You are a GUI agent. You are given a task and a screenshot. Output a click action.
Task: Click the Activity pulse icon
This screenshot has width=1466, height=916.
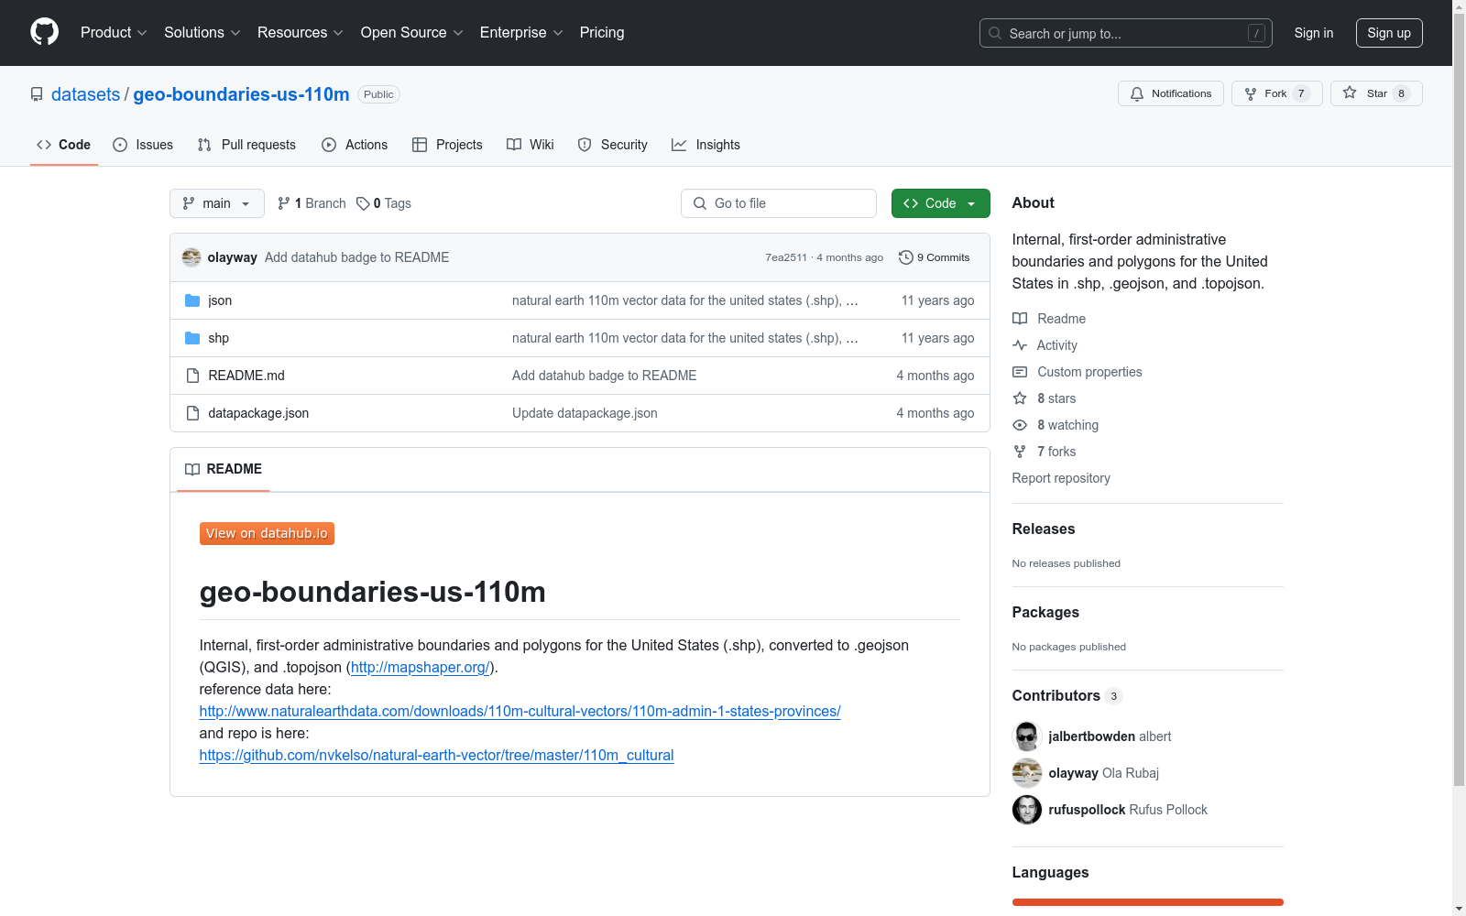1020,345
